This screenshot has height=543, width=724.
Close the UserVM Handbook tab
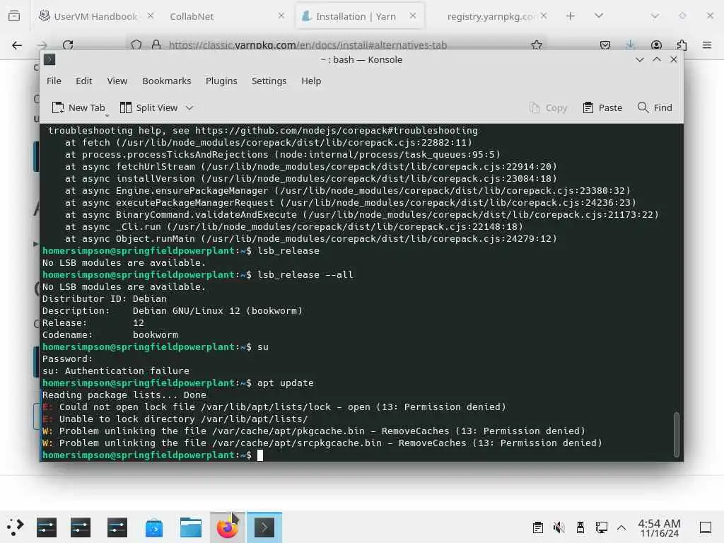[151, 16]
